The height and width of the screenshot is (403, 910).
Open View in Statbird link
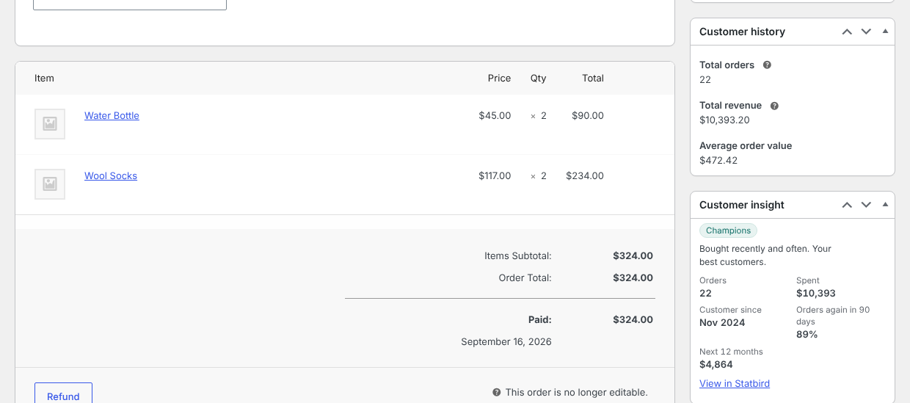click(735, 383)
